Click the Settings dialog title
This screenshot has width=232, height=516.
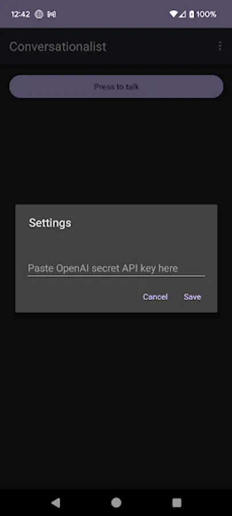pos(50,223)
